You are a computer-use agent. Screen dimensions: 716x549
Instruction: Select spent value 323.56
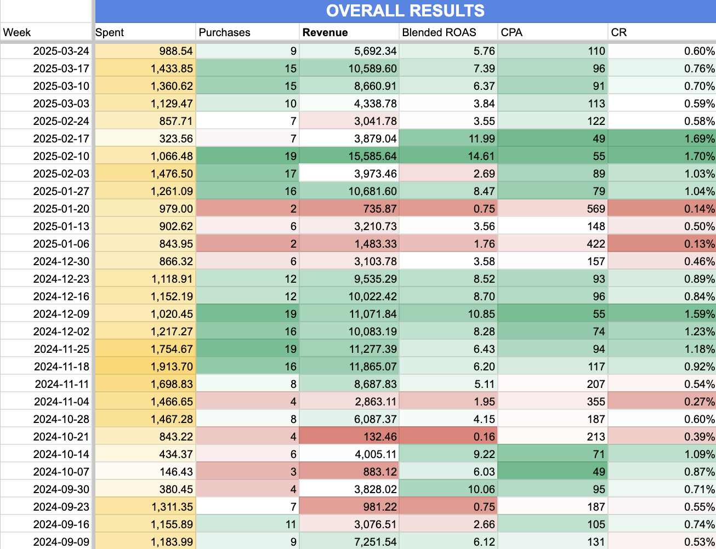(x=145, y=139)
